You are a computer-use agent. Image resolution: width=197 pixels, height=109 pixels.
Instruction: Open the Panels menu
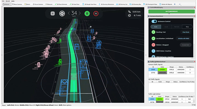click(x=8, y=1)
